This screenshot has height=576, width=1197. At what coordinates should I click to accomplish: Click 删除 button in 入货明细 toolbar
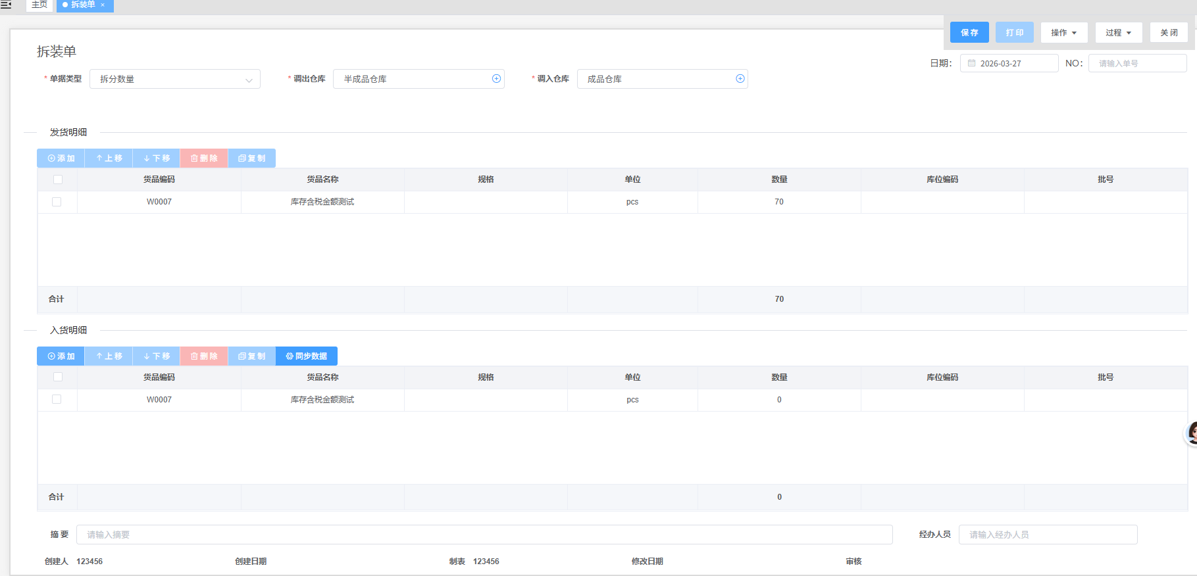coord(204,356)
